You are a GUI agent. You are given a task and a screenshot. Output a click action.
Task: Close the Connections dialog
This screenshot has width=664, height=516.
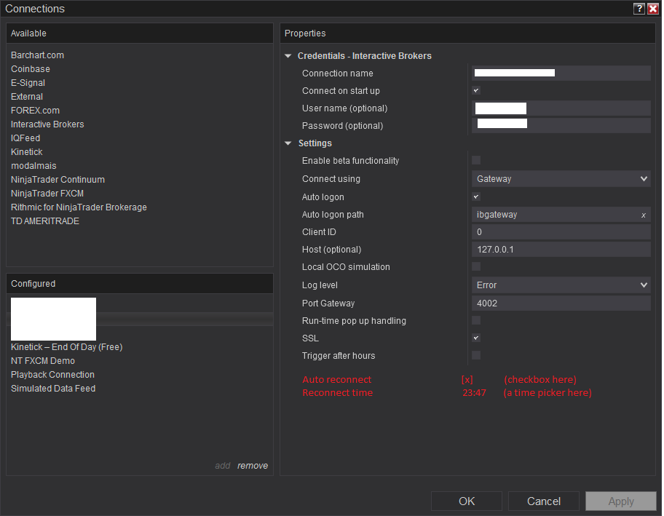click(653, 9)
